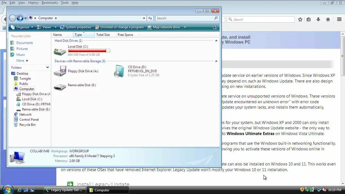Expand More favorite links
The image size is (345, 194).
pyautogui.click(x=22, y=61)
